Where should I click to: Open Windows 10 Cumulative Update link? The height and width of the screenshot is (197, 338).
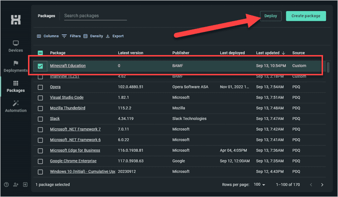(83, 171)
